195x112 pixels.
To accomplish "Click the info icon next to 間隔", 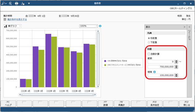I will [x=154, y=72].
